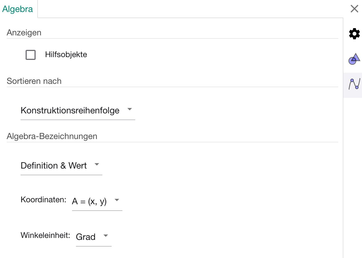This screenshot has height=258, width=362.
Task: Open the global settings gear icon
Action: click(x=354, y=34)
